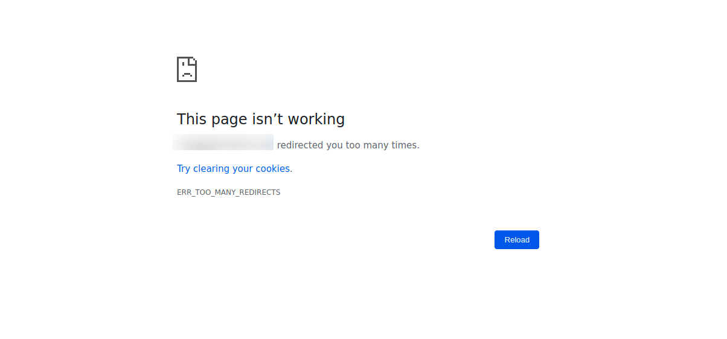
Task: Click the blurred domain name
Action: click(x=223, y=142)
